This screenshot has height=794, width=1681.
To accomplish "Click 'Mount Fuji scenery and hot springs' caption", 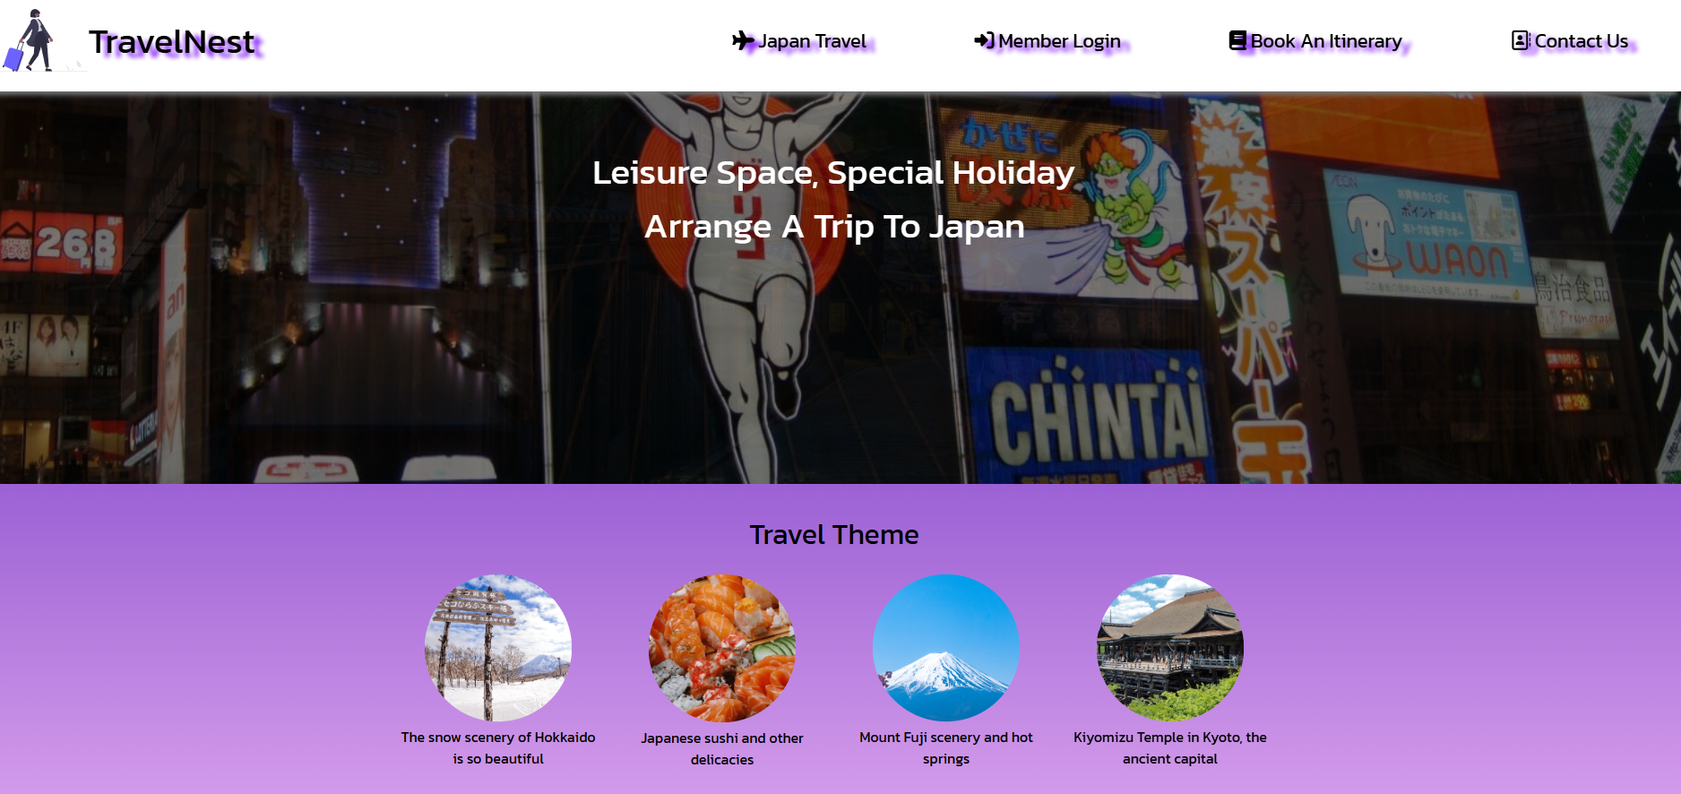I will pos(946,748).
